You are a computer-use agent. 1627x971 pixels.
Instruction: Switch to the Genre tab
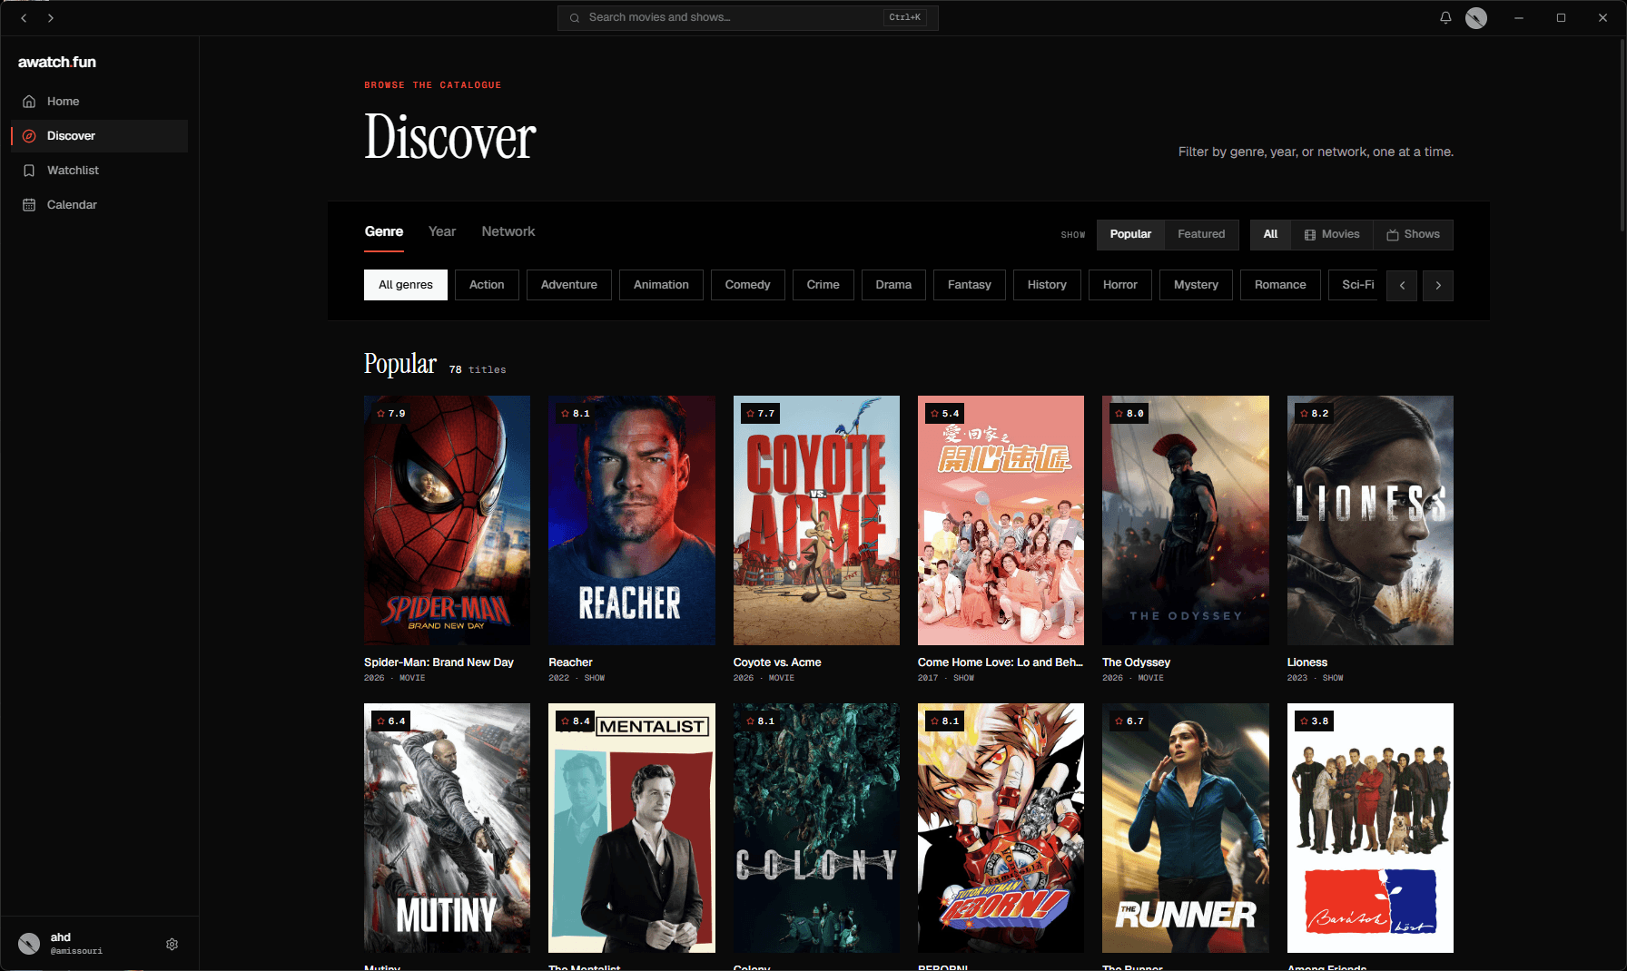[x=384, y=232]
